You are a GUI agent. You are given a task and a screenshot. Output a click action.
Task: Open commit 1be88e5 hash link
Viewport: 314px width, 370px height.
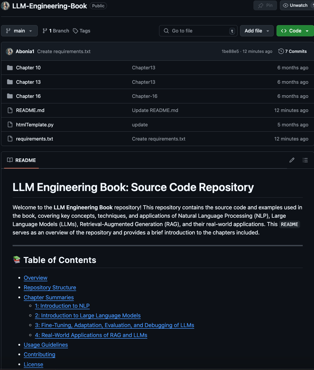(x=230, y=52)
